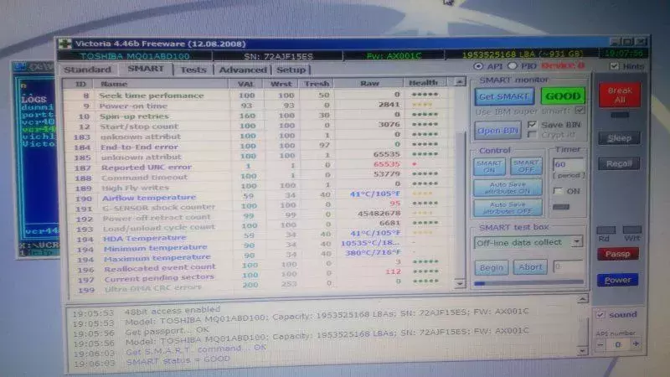Viewport: 670px width, 377px height.
Task: Toggle the Crypt it checkbox
Action: point(532,135)
